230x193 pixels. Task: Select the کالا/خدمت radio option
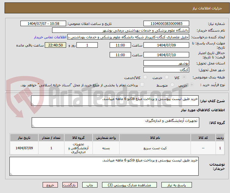pyautogui.click(x=145, y=77)
